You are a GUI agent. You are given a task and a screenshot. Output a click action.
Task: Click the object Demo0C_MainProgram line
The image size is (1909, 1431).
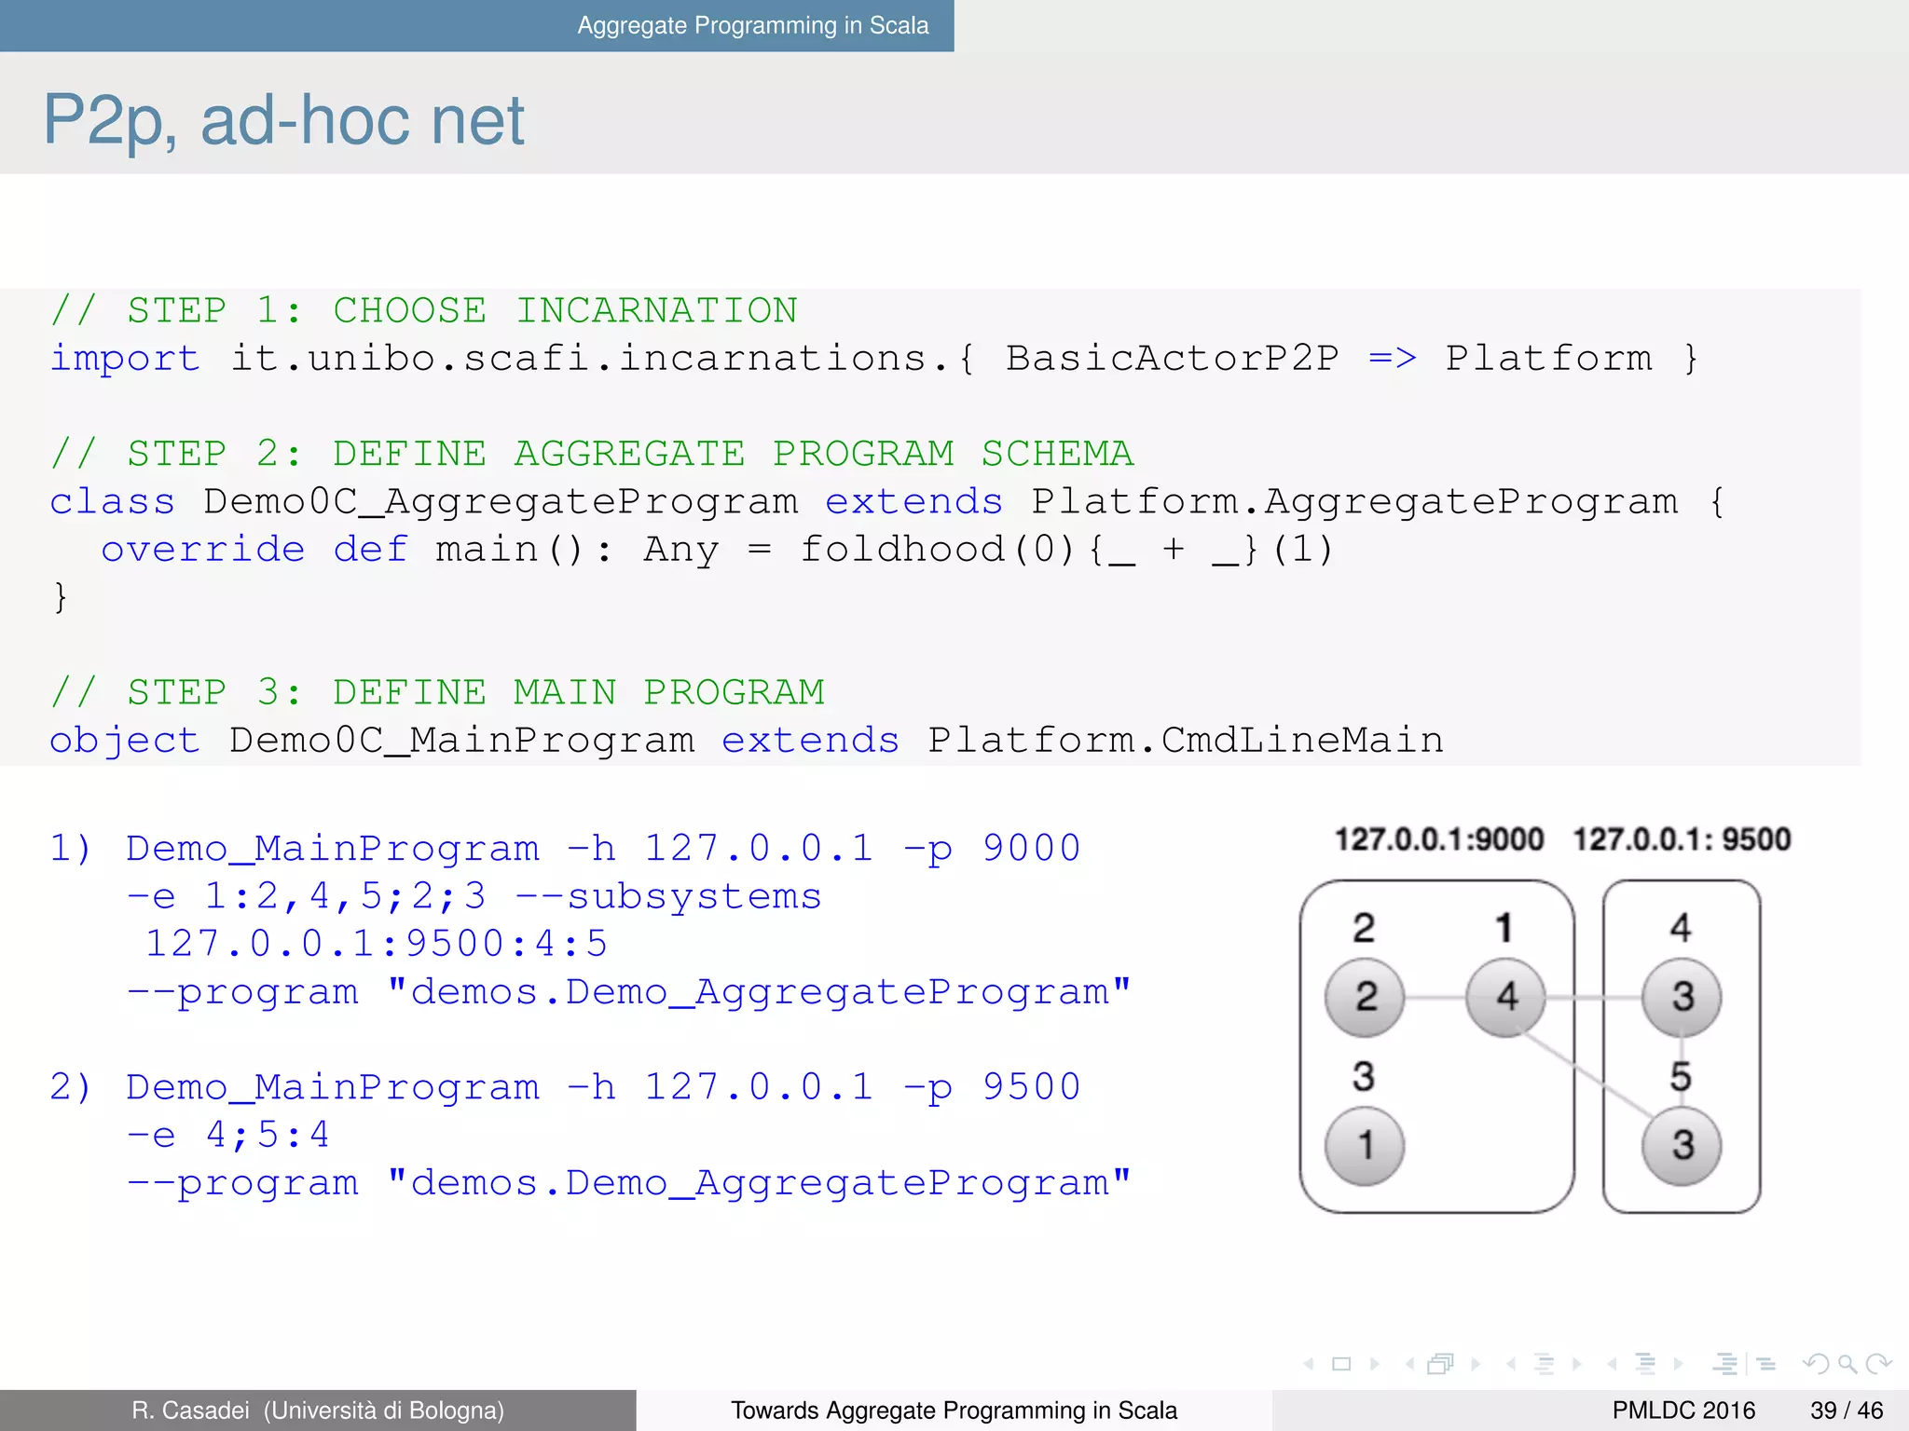747,741
